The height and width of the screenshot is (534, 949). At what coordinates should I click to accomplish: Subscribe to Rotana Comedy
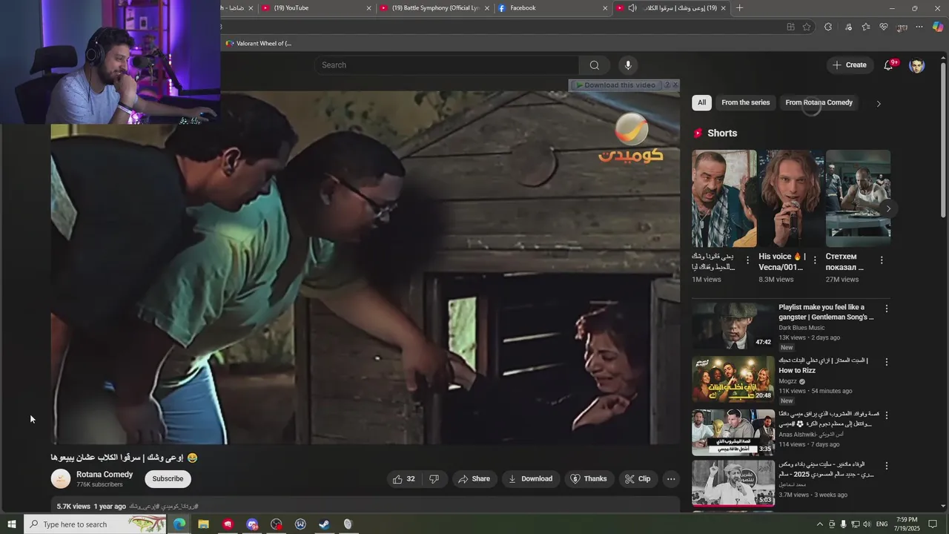click(168, 479)
